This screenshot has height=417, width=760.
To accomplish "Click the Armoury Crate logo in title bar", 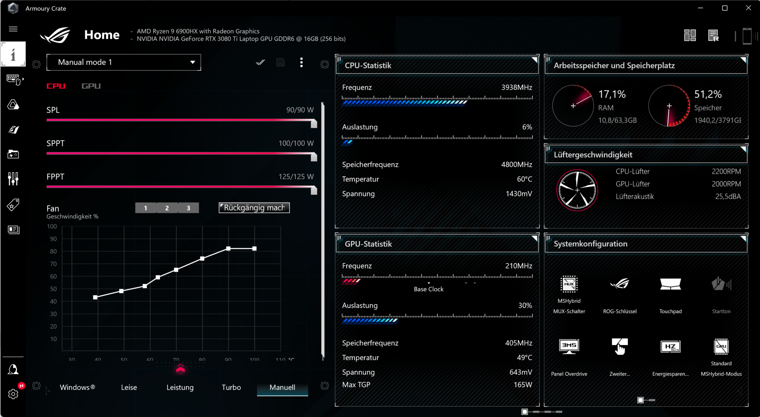I will (13, 8).
